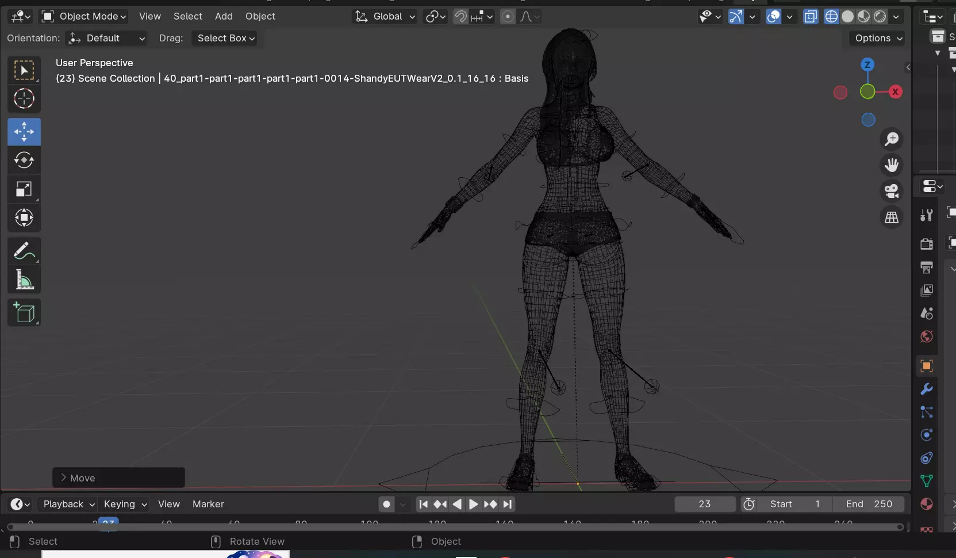The width and height of the screenshot is (956, 558).
Task: Open the Global transform orientation dropdown
Action: 385,17
